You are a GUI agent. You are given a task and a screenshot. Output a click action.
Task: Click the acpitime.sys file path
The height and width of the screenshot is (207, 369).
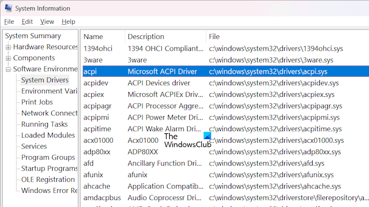point(275,129)
